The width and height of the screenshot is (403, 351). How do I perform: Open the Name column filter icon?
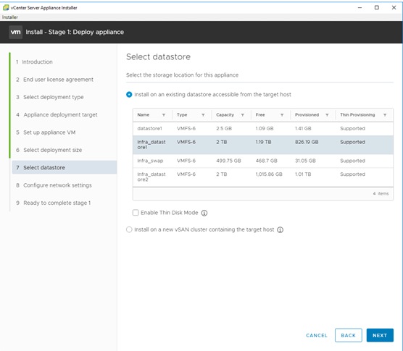coord(164,115)
